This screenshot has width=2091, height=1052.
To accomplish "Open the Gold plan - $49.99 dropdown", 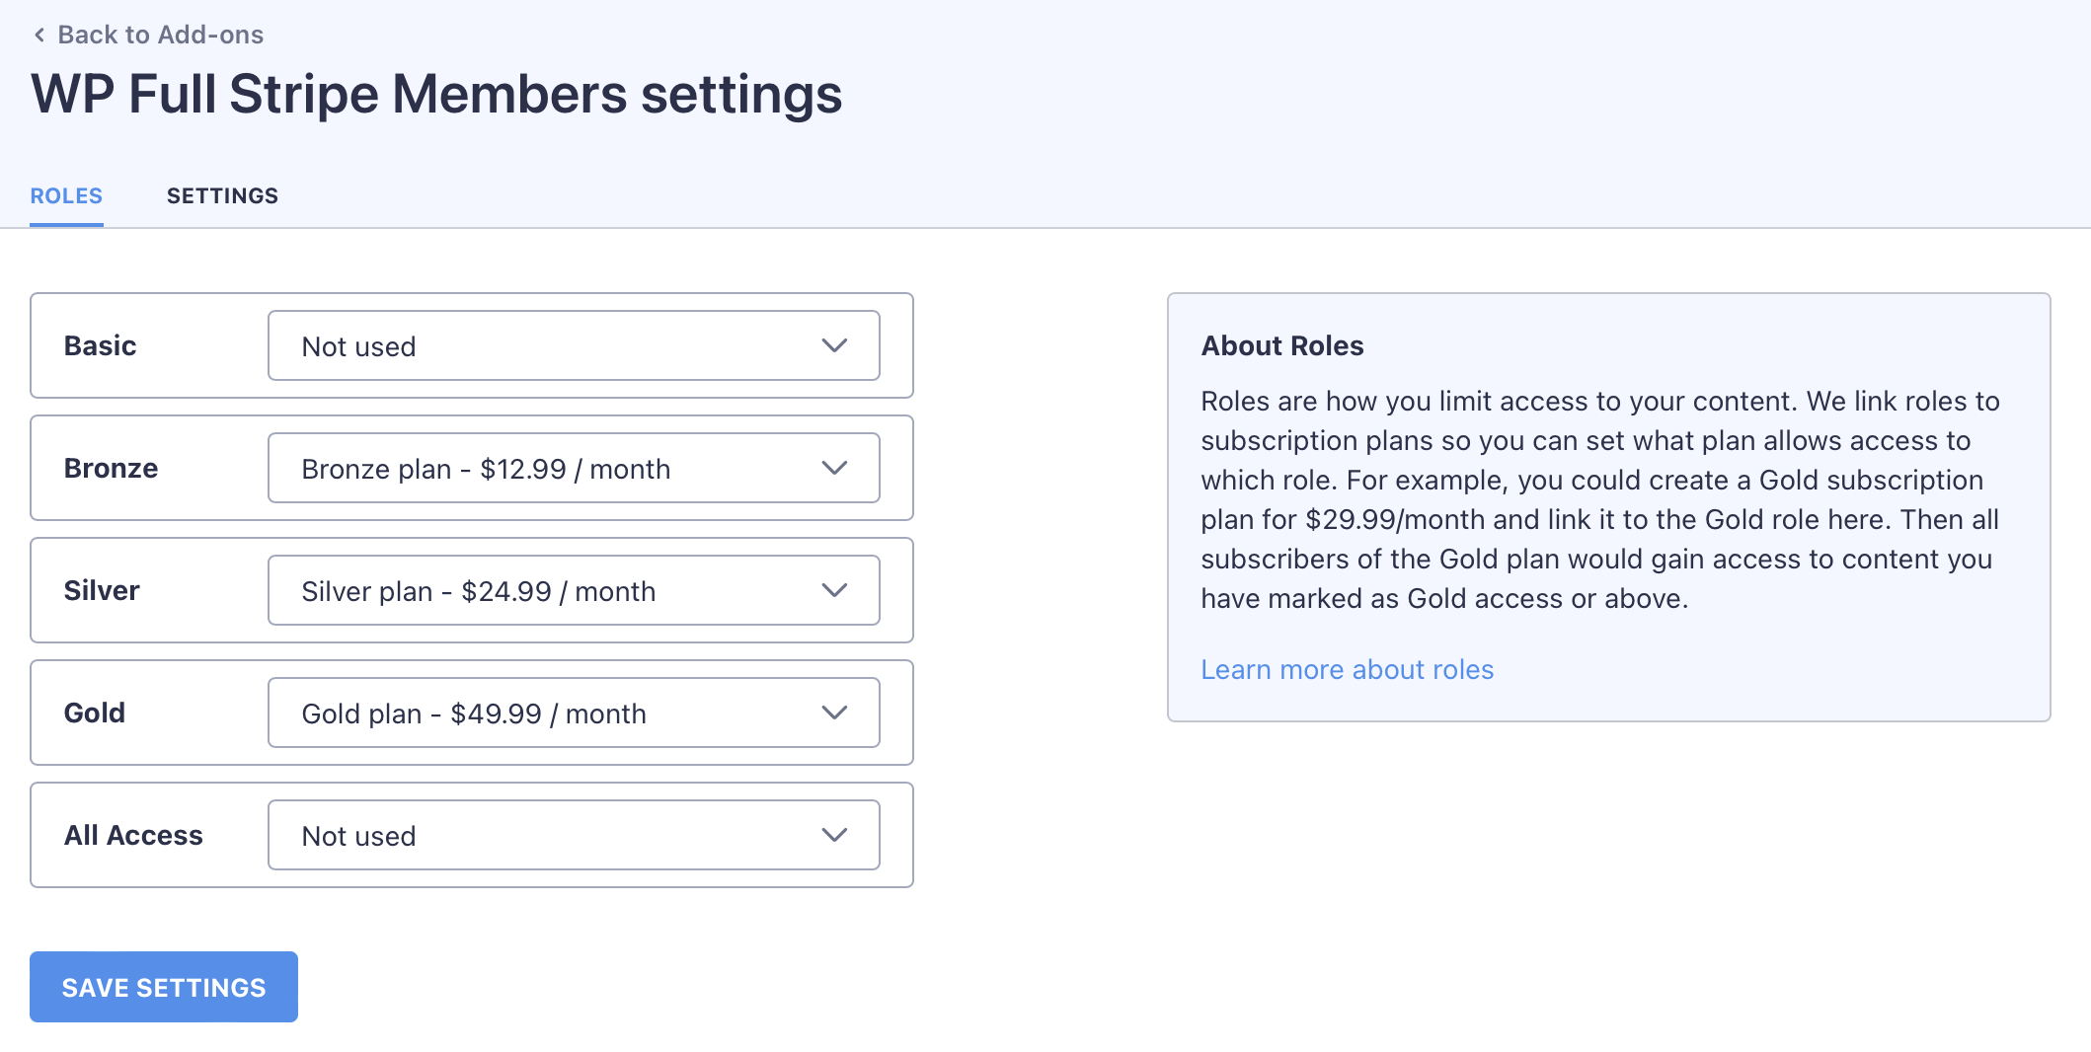I will tap(573, 714).
